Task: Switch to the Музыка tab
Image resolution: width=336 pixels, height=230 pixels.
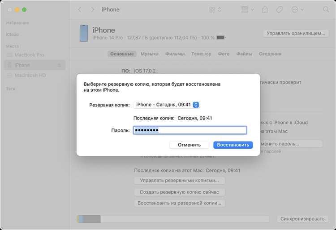Action: [149, 54]
